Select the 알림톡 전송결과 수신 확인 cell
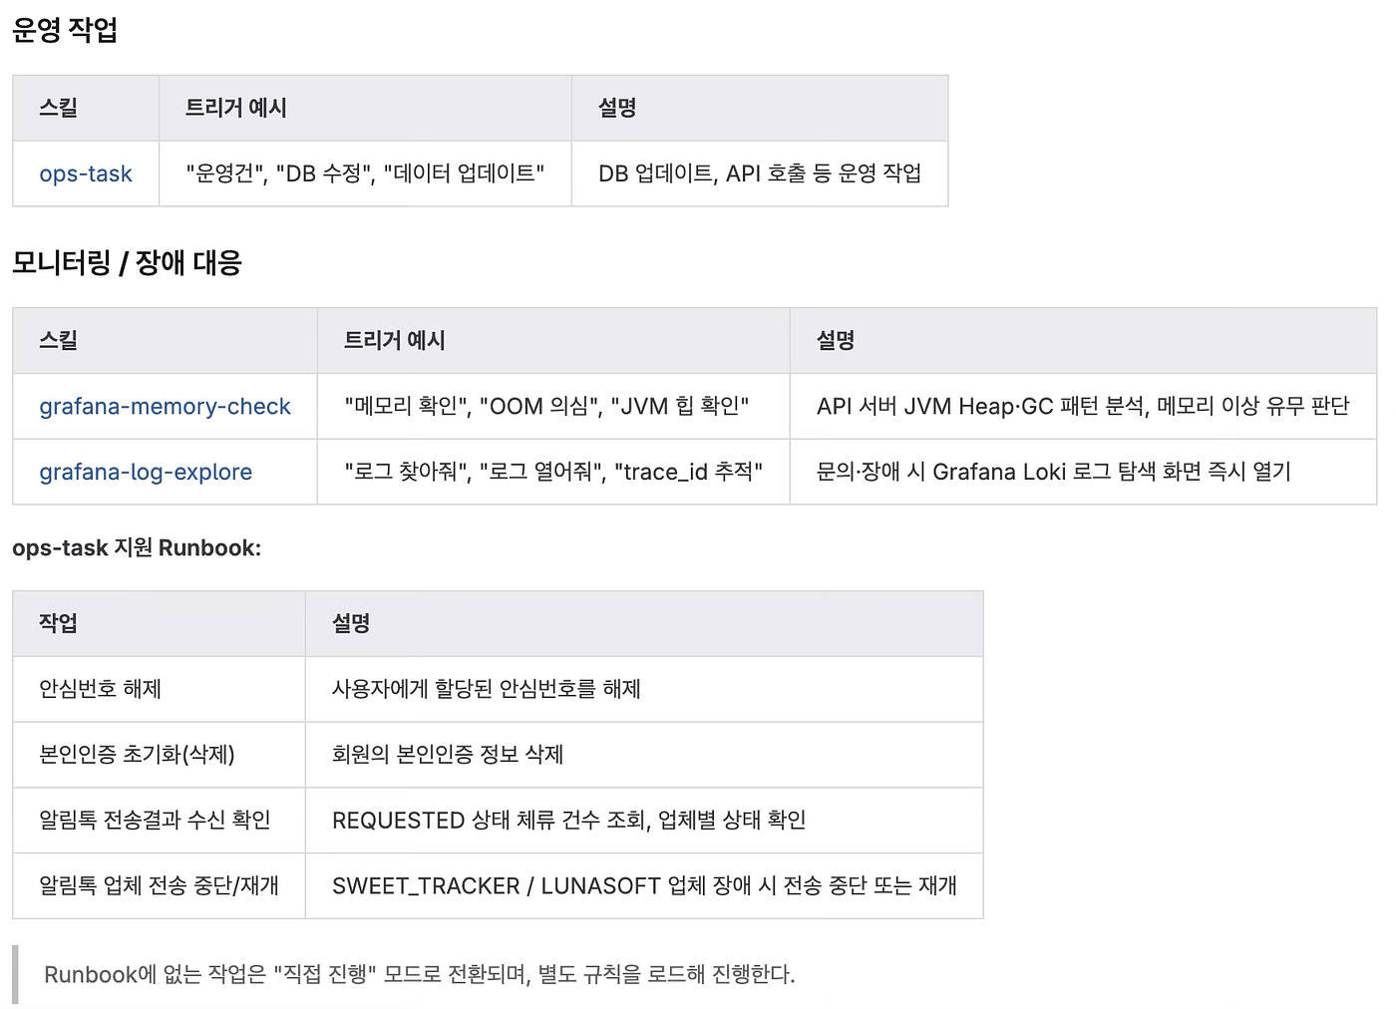Screen dimensions: 1396x1009 point(160,821)
